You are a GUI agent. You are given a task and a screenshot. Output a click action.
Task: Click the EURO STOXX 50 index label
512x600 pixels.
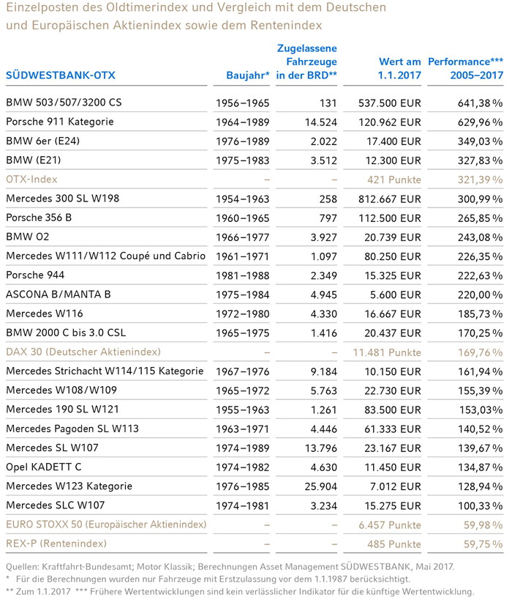105,525
